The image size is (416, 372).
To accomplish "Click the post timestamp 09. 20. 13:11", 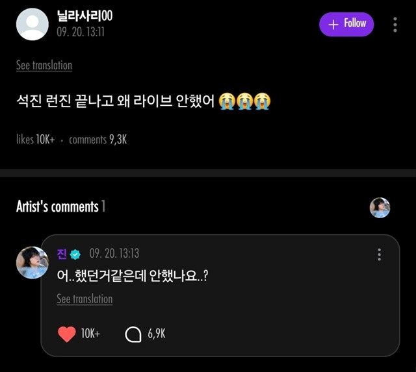I will 81,31.
